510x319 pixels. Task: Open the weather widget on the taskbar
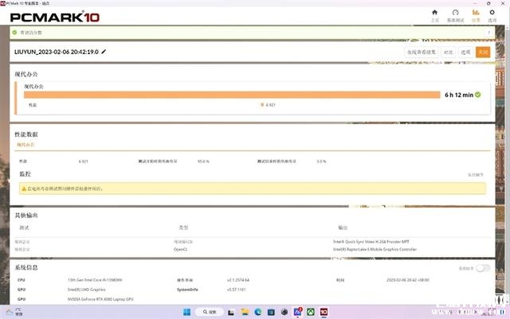(14, 312)
